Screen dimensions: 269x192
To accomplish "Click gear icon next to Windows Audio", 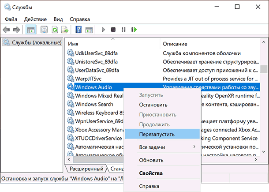I will pyautogui.click(x=71, y=87).
